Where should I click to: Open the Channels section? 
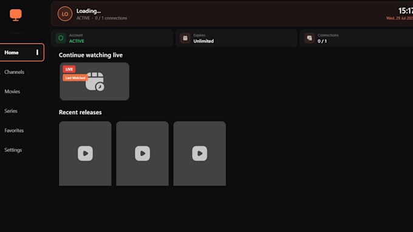(14, 72)
